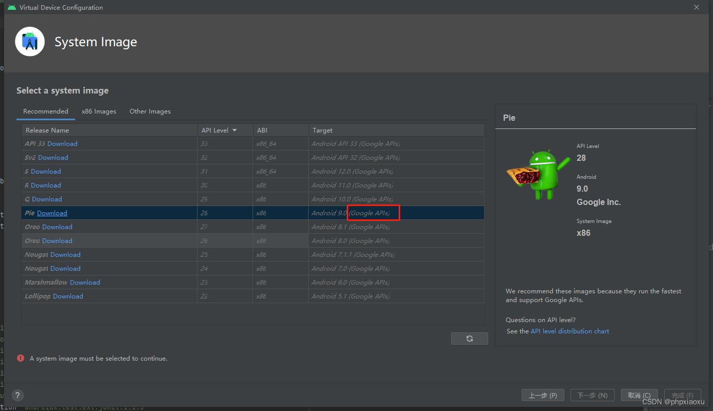Download the Sv2 system image
The height and width of the screenshot is (411, 713).
click(53, 158)
